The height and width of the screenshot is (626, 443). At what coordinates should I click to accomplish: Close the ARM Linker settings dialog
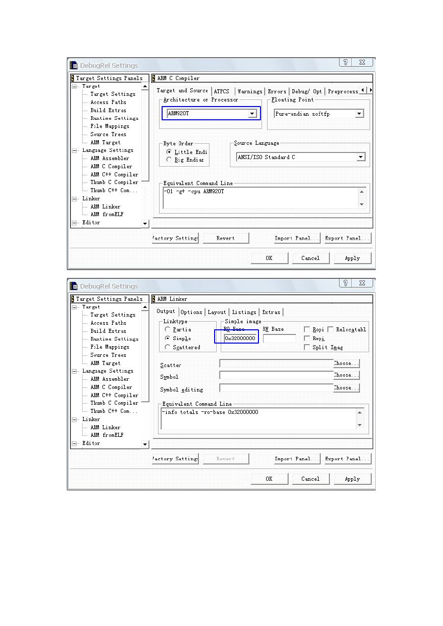point(361,283)
